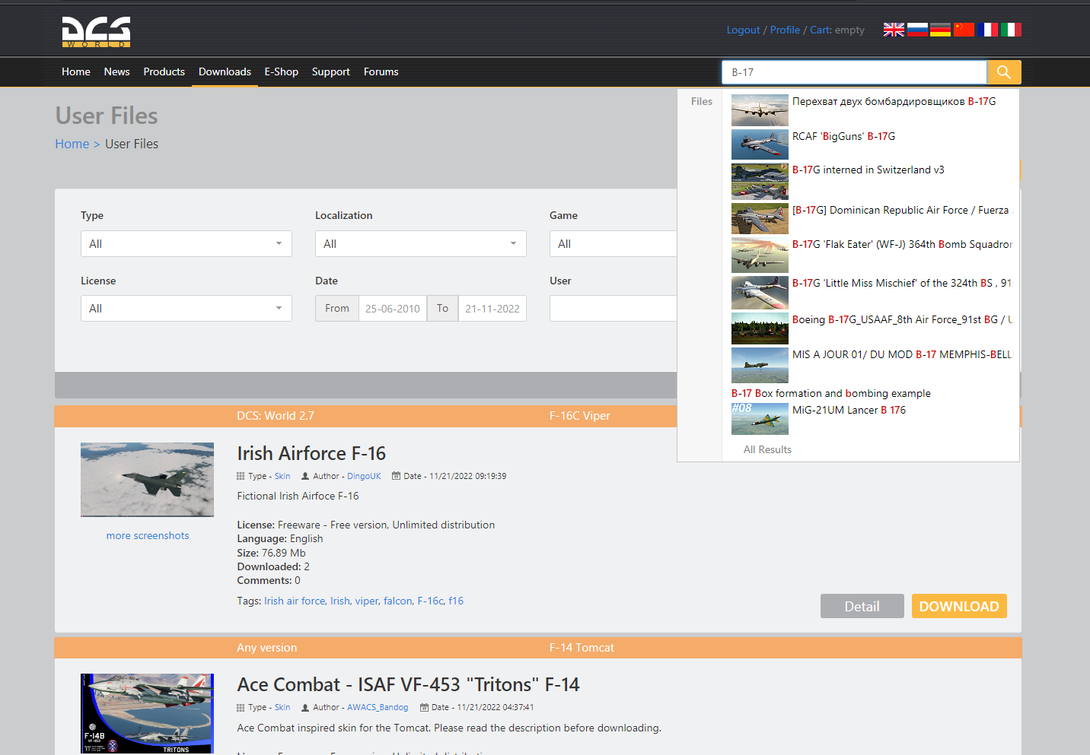Open author DingoUK profile link
This screenshot has height=755, width=1090.
click(x=364, y=477)
